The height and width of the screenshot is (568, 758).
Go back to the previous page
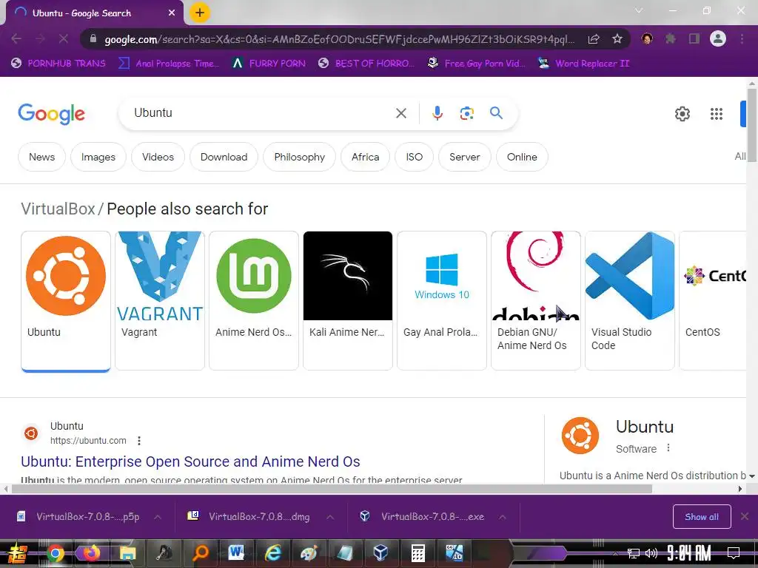pos(16,38)
